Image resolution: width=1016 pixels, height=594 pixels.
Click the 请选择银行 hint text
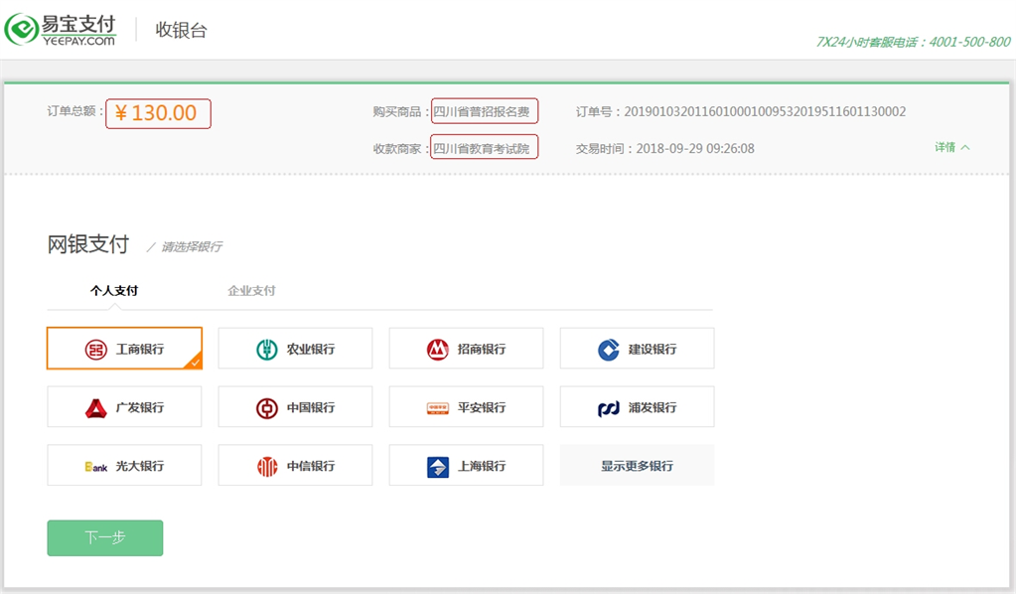point(191,246)
